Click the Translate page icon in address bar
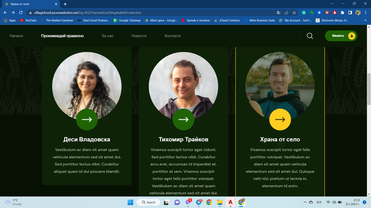The height and width of the screenshot is (208, 371). point(278,12)
